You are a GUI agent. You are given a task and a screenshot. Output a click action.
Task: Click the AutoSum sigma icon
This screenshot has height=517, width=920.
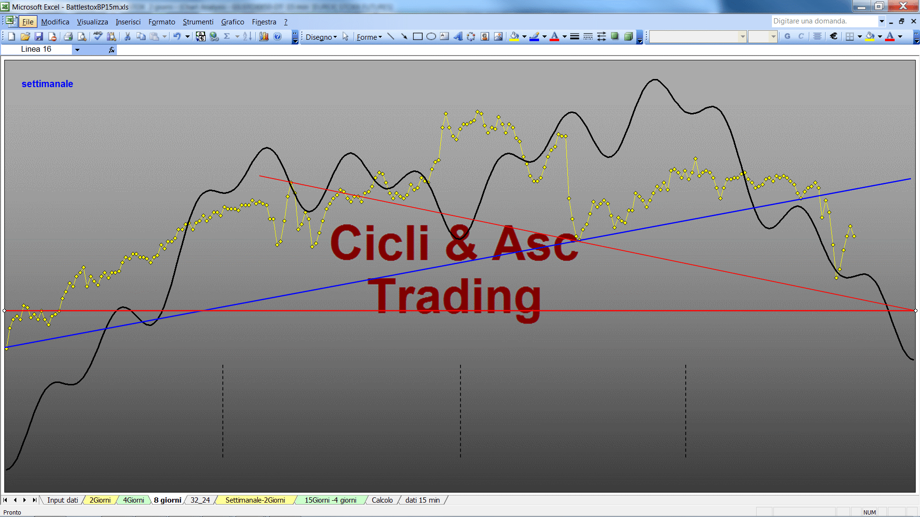click(227, 36)
